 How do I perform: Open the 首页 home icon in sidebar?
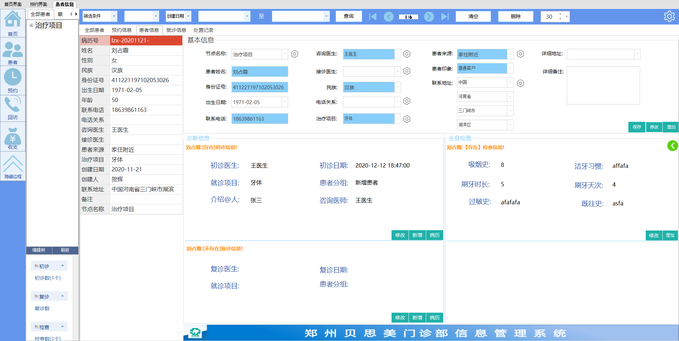coord(13,22)
